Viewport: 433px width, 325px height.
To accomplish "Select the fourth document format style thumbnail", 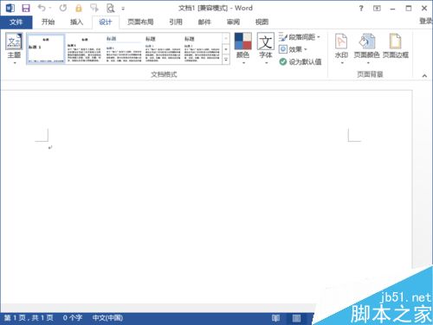I will tap(163, 48).
